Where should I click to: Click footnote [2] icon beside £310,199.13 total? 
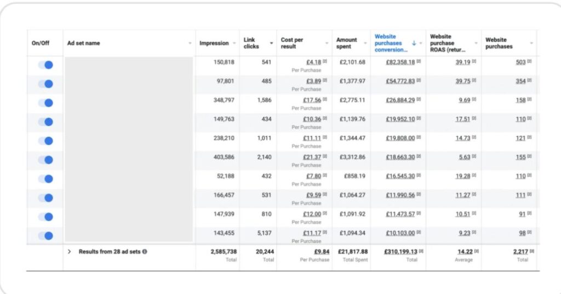421,252
